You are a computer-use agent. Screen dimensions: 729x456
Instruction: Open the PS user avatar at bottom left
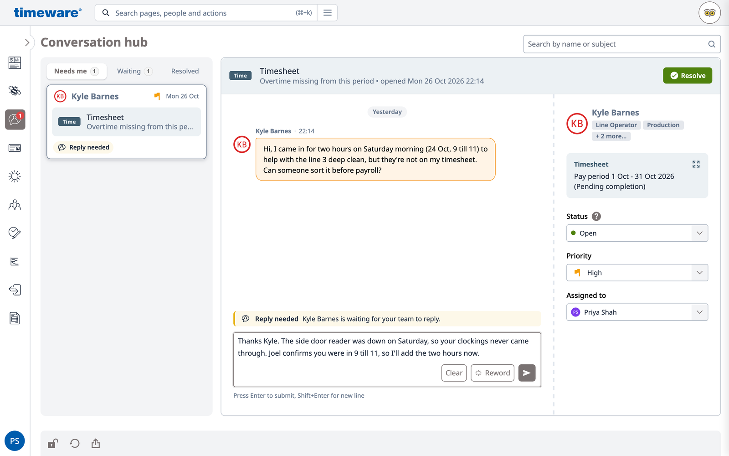click(x=15, y=441)
